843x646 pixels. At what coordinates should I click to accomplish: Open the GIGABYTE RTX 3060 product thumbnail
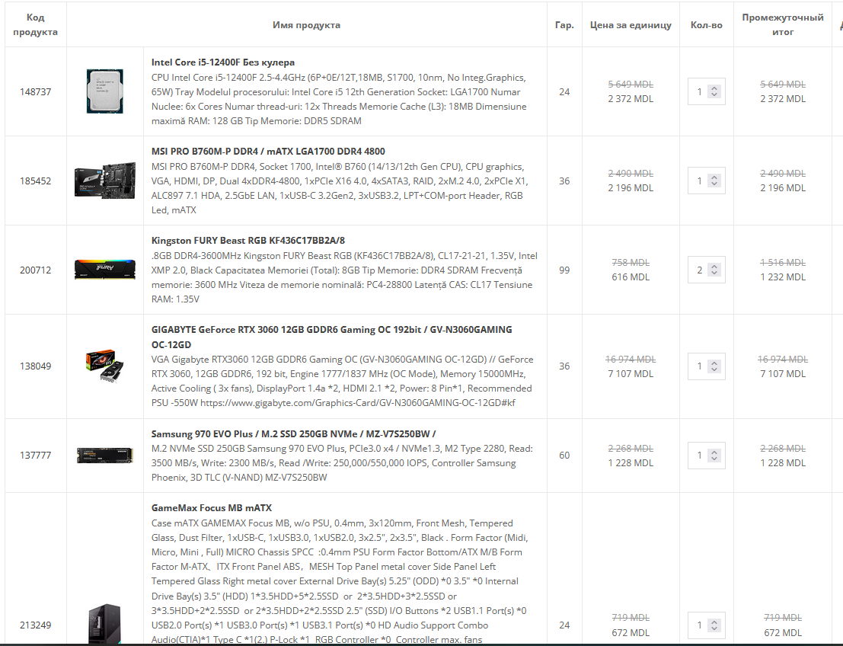(x=105, y=366)
